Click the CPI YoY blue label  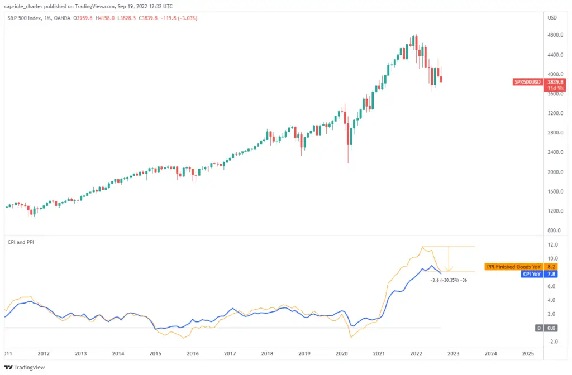(x=532, y=274)
